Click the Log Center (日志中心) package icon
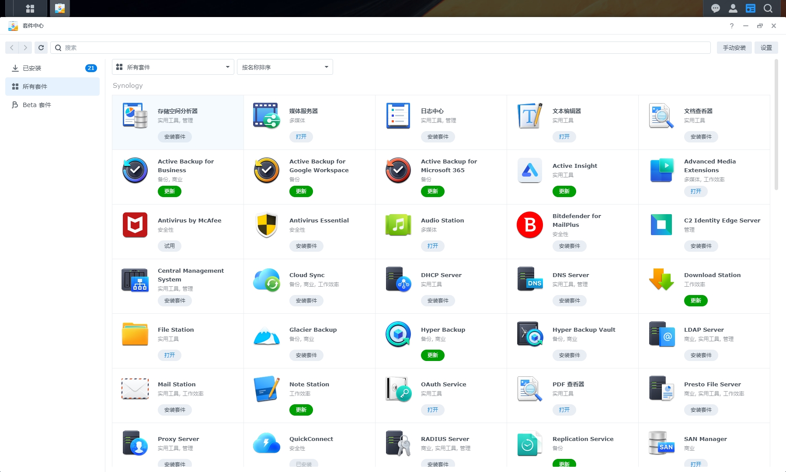 398,116
